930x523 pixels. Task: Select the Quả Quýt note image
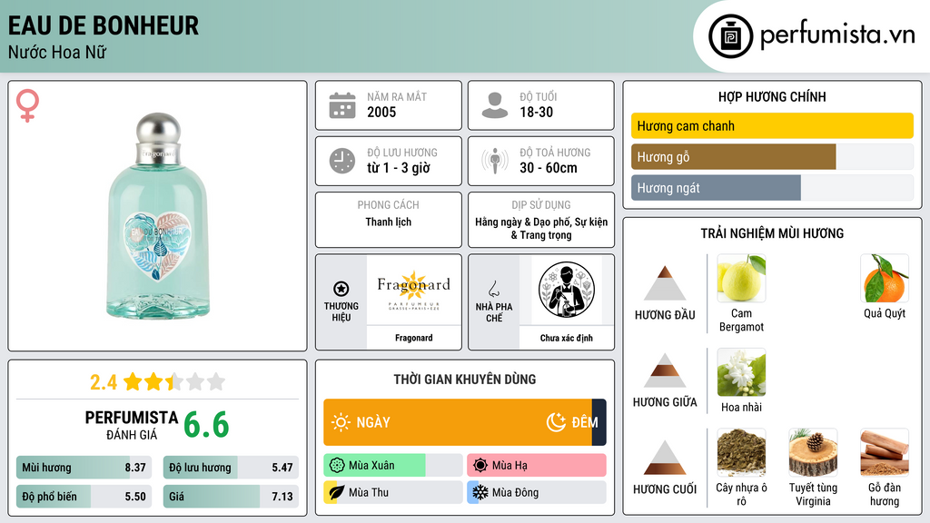tap(885, 278)
